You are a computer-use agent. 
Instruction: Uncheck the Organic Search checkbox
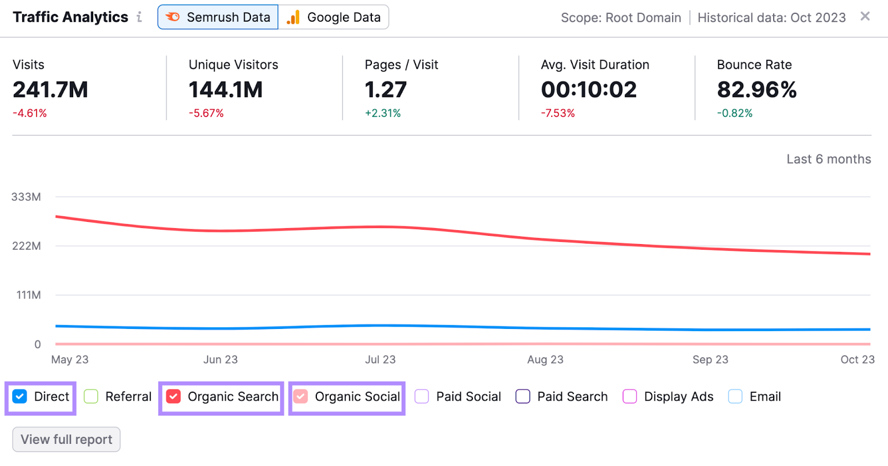tap(174, 397)
